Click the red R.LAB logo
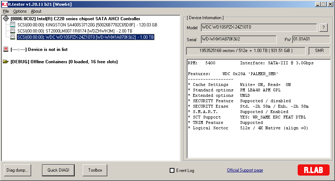The width and height of the screenshot is (335, 181). click(313, 170)
